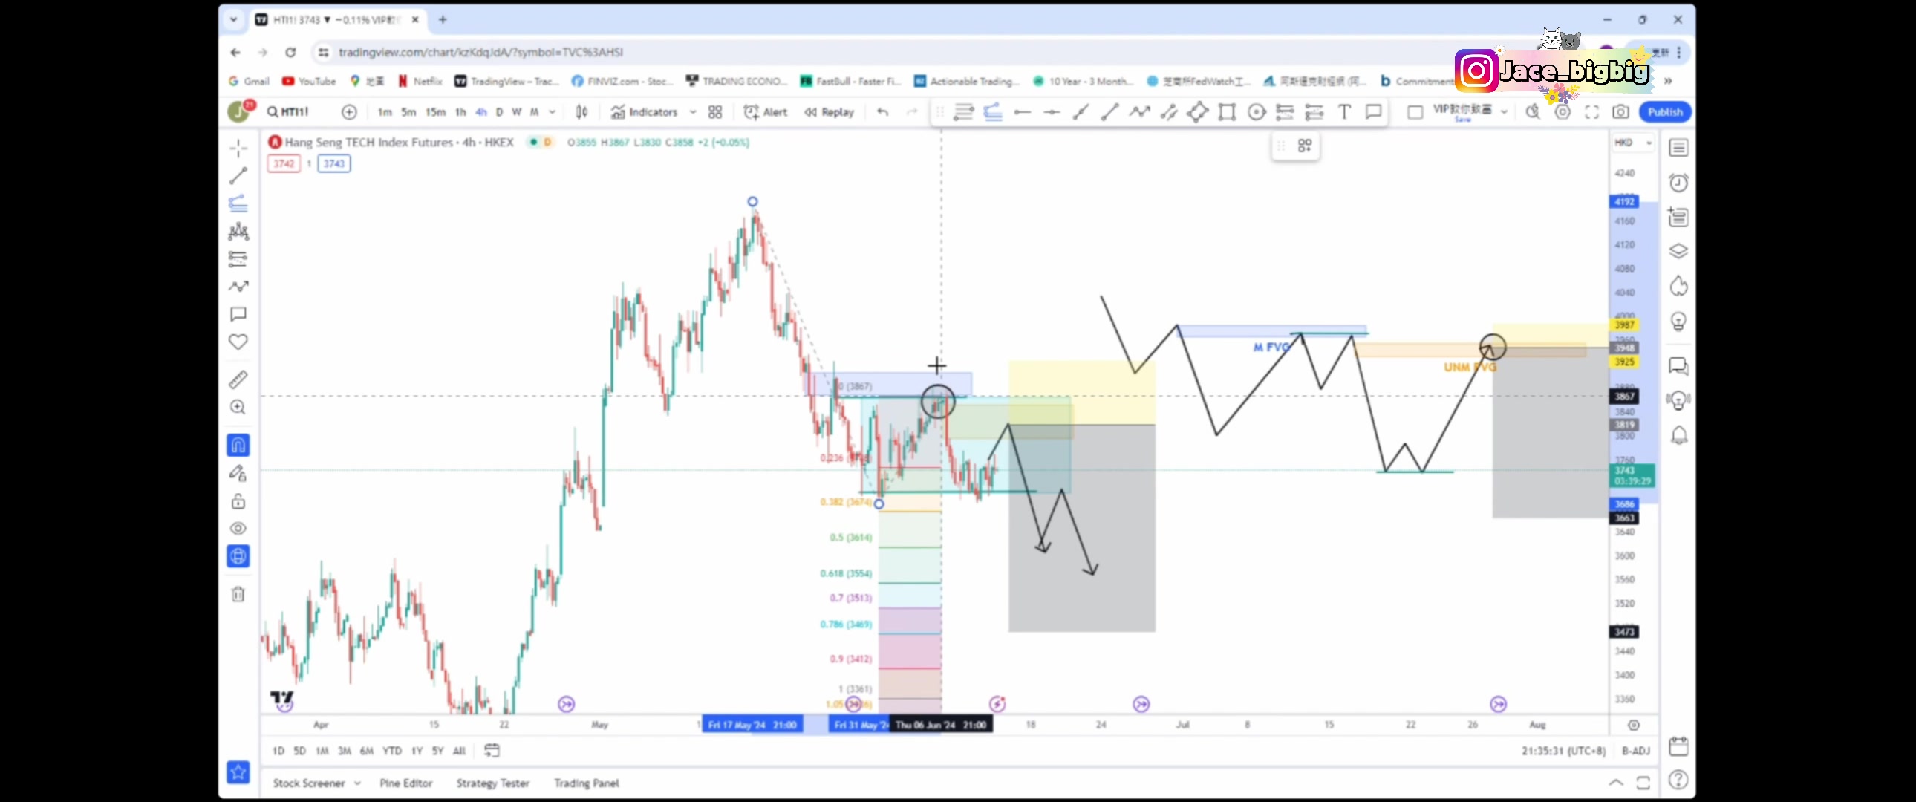Select the text annotation tool in left sidebar
1916x802 pixels.
pyautogui.click(x=238, y=314)
